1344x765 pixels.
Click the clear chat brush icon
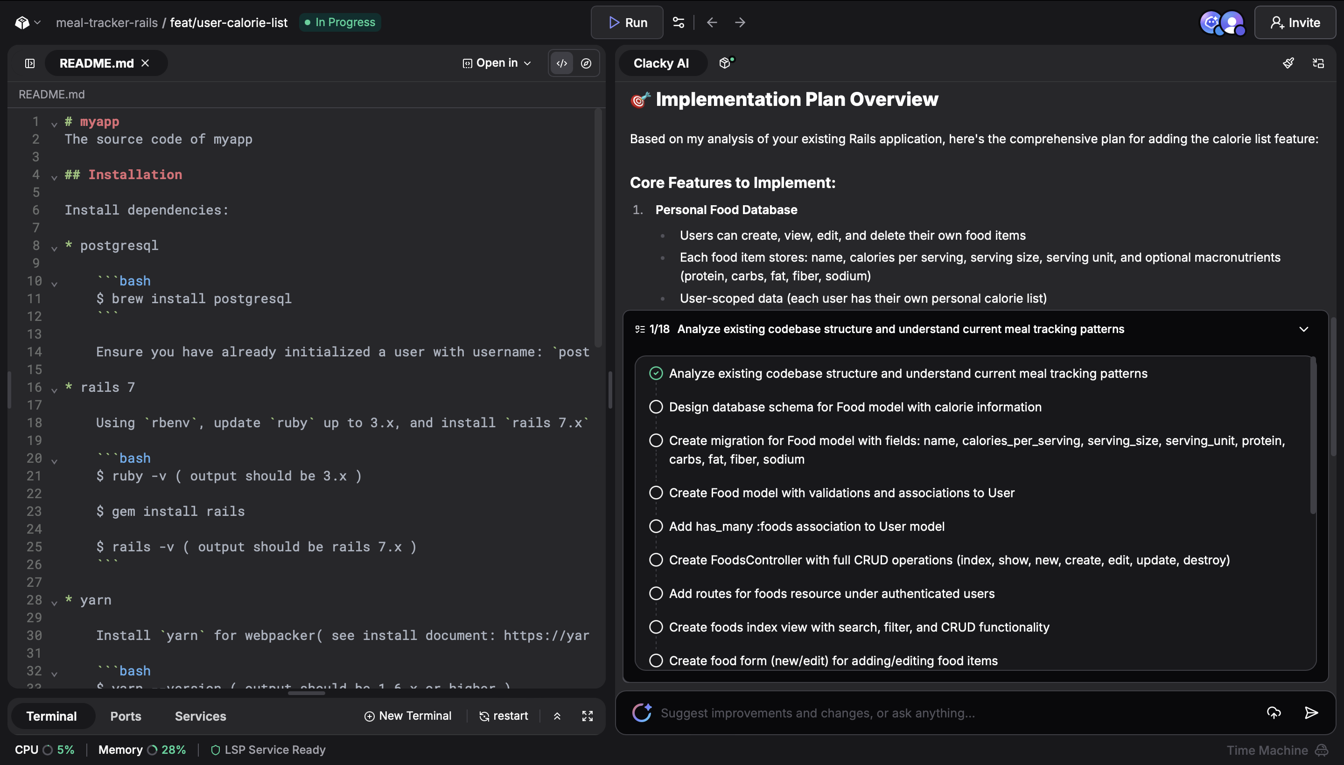[1288, 63]
